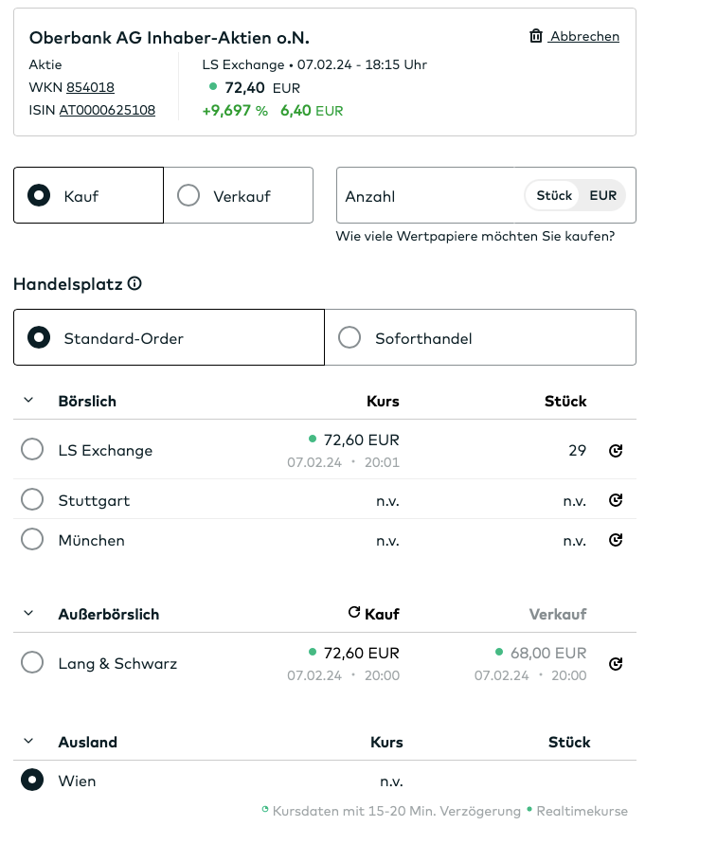Switch quantity unit to EUR
This screenshot has width=717, height=844.
(602, 195)
